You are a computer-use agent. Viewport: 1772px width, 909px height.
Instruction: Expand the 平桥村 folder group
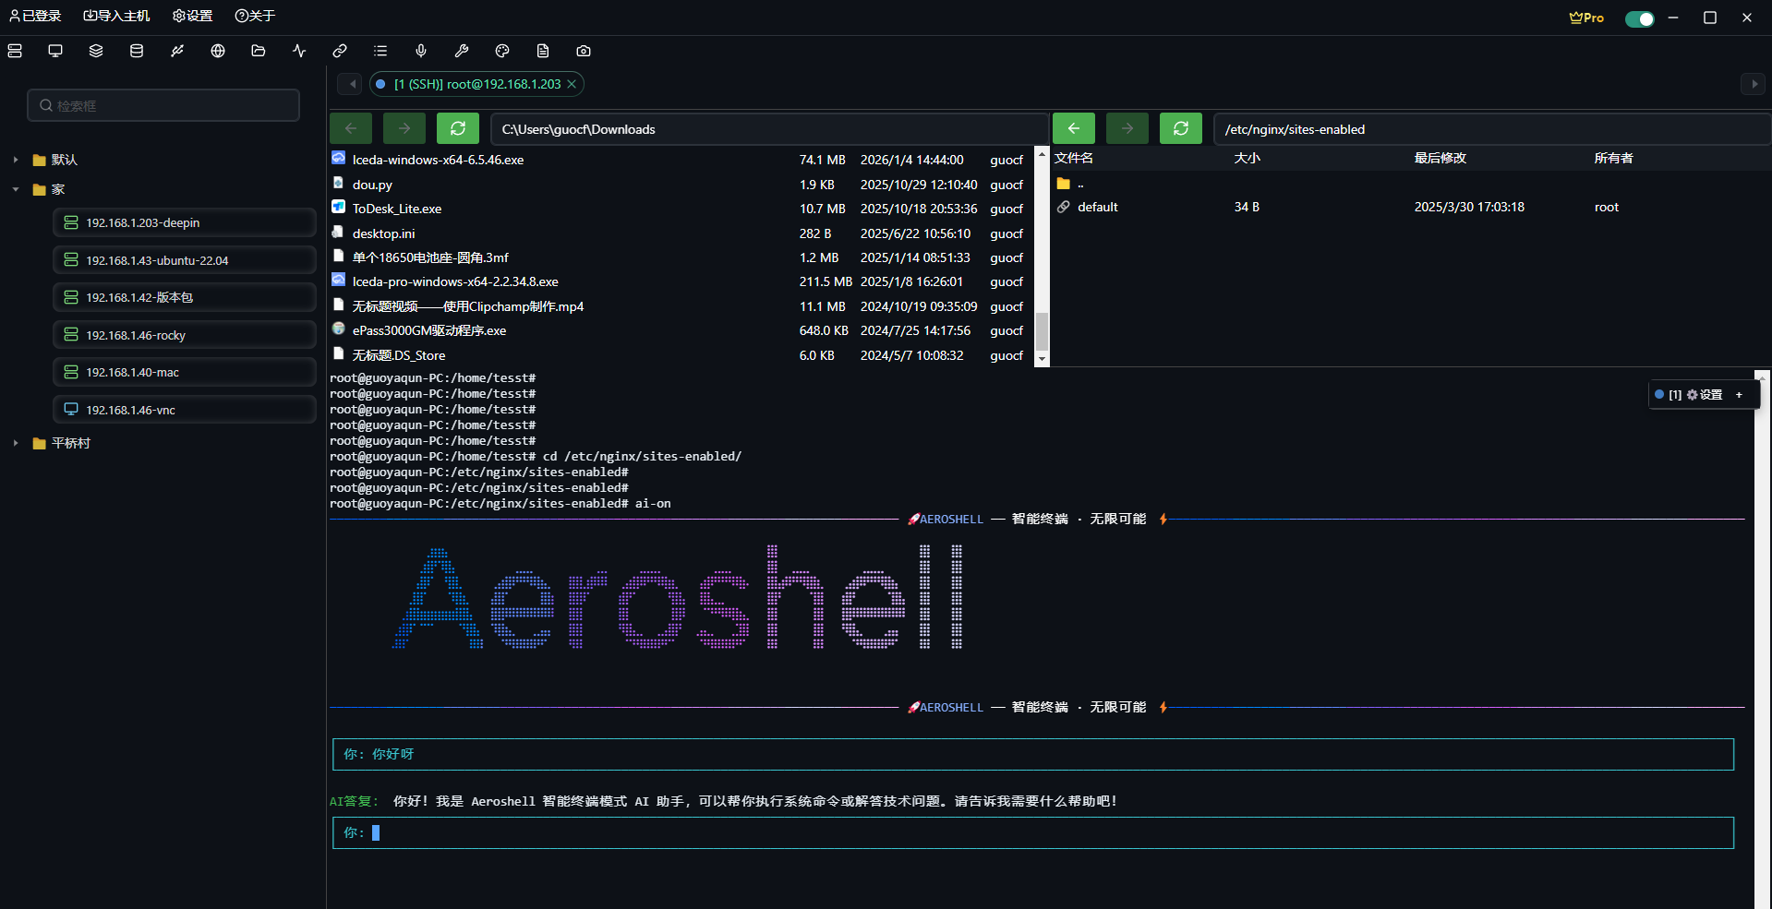pos(16,443)
